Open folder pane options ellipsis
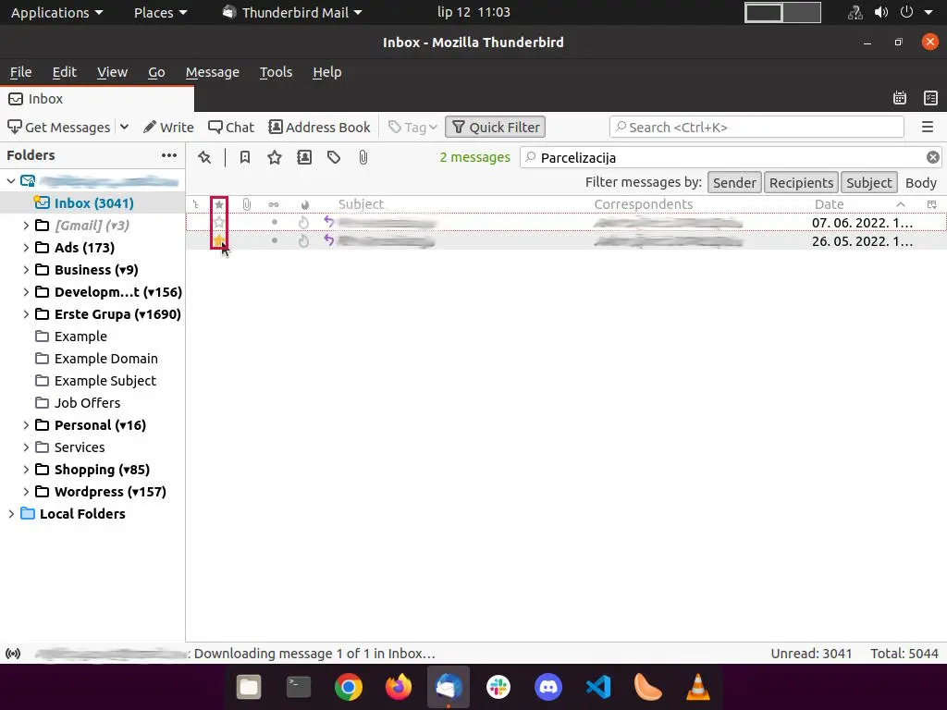 tap(169, 155)
